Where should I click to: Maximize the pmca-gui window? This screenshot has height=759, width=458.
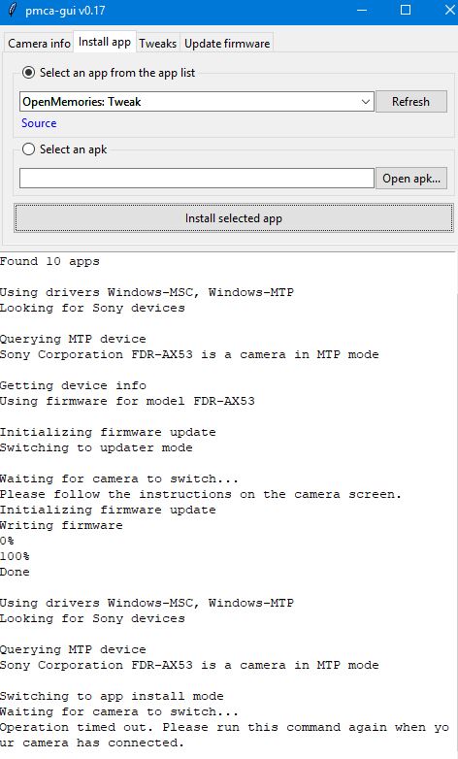click(406, 10)
